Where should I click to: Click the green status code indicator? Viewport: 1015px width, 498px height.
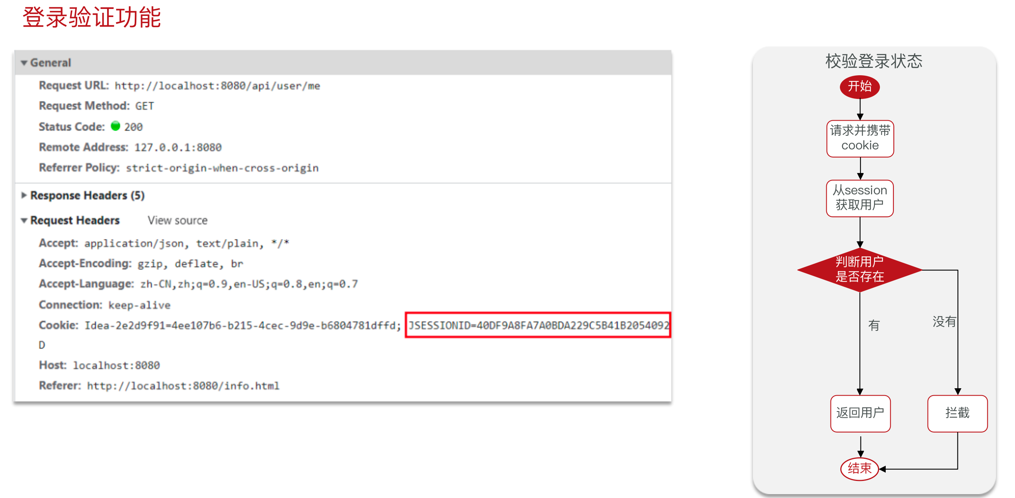(x=115, y=126)
